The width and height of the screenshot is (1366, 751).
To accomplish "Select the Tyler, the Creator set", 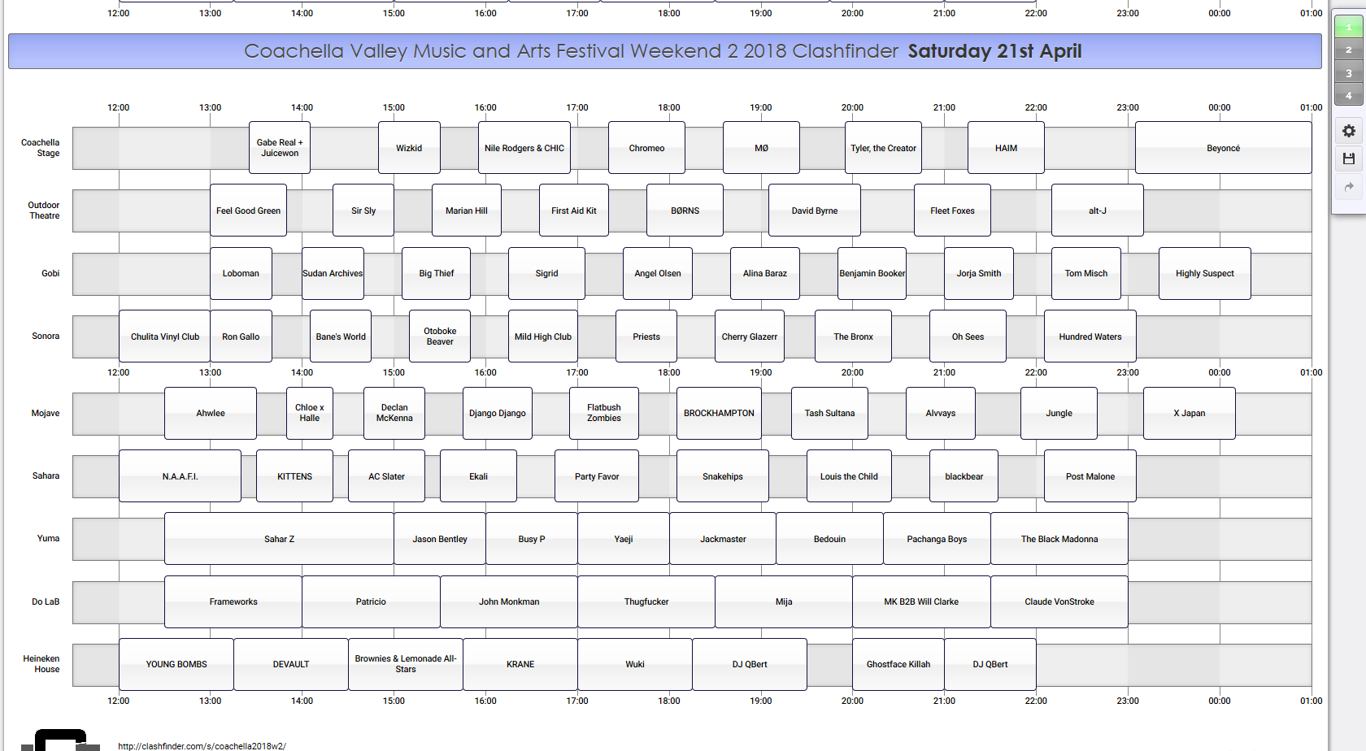I will point(883,148).
